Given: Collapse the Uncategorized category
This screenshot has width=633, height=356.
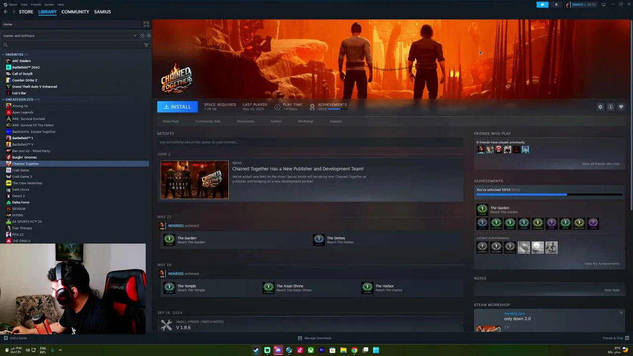Looking at the screenshot, I should pos(3,99).
